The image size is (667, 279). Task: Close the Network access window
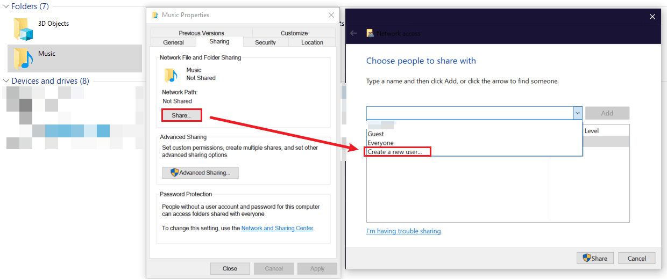652,17
